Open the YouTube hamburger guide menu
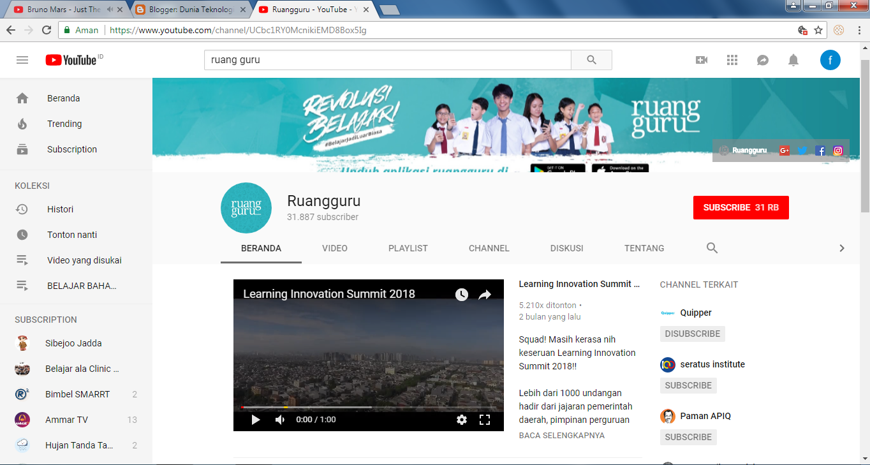The height and width of the screenshot is (465, 870). click(22, 60)
